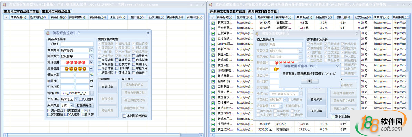Check 海外商品 in left window
412x137 pixels.
(49, 111)
